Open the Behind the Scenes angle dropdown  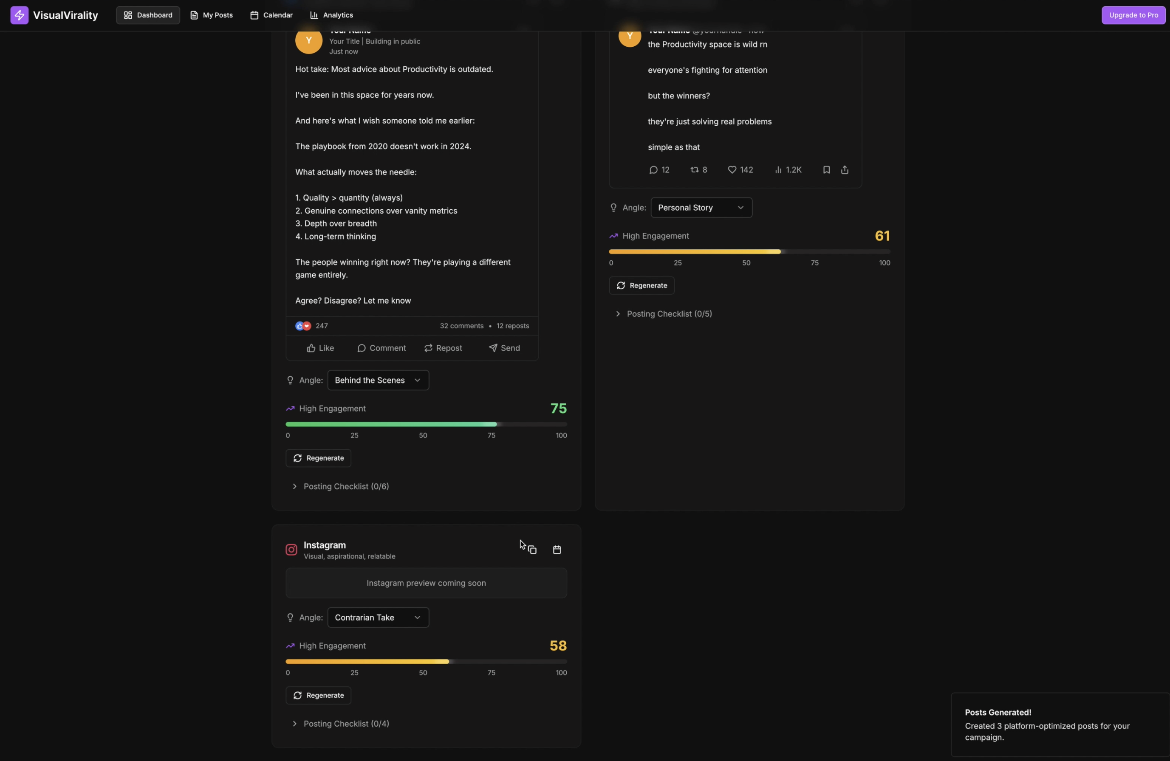click(378, 380)
